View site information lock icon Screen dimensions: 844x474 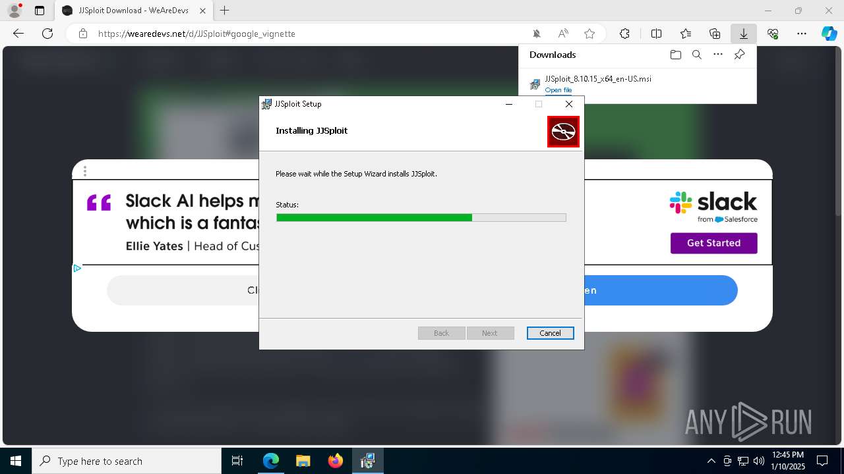(83, 34)
